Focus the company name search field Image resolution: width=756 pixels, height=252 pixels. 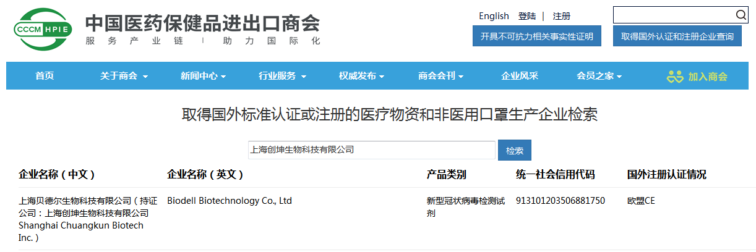point(371,150)
